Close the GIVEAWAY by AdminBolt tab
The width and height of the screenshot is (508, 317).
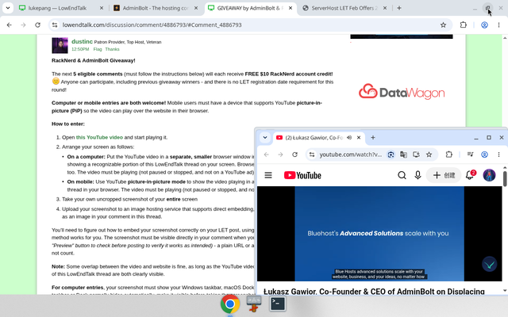point(291,8)
